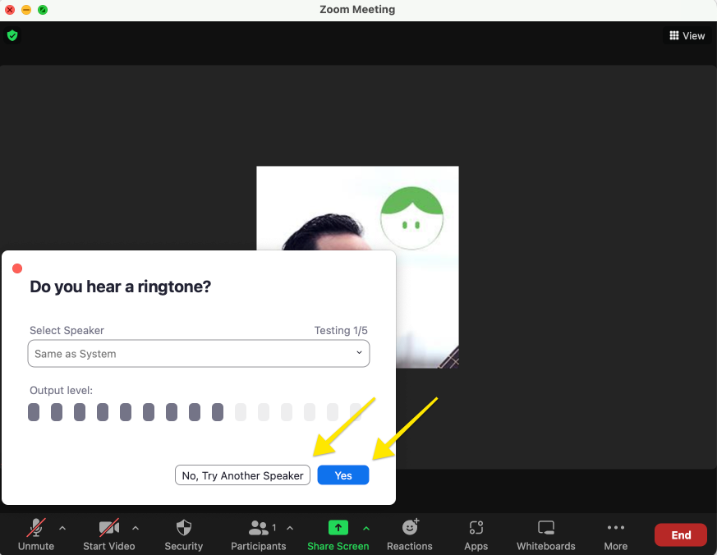
Task: Open the Participants panel
Action: [259, 528]
